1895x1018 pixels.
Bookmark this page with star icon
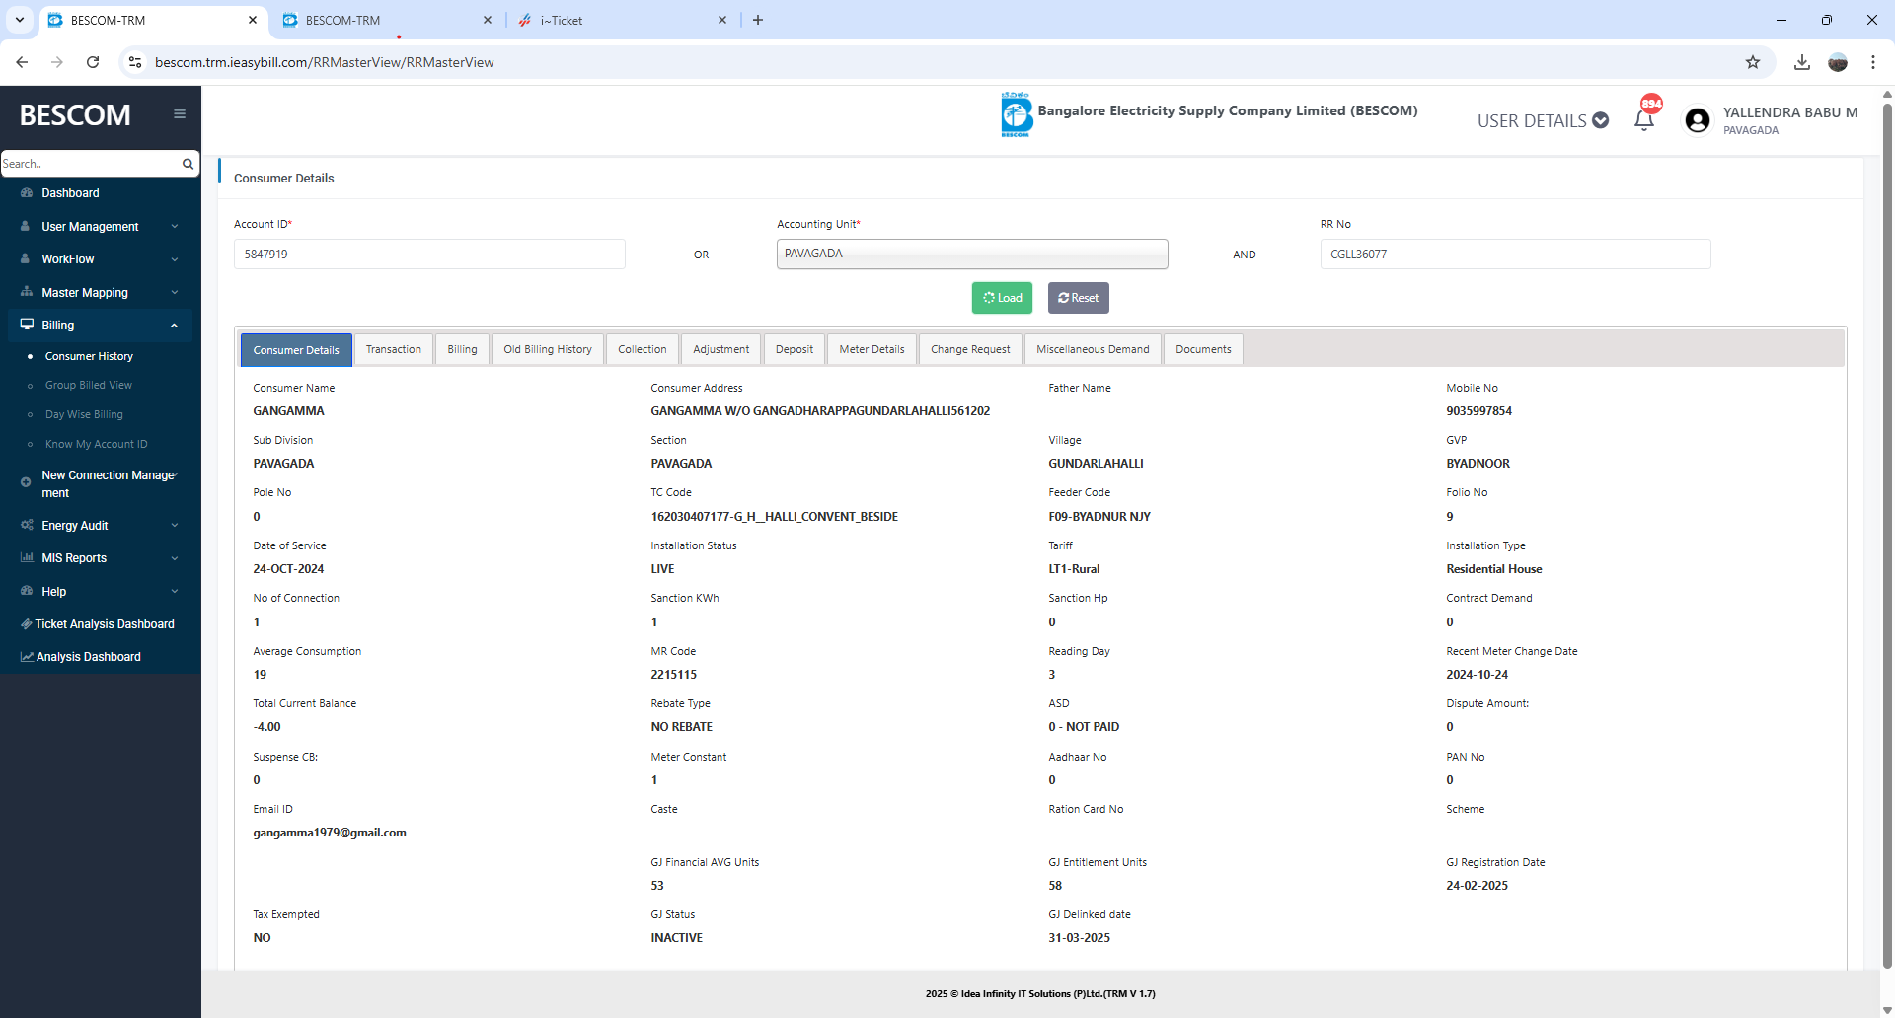click(1753, 62)
